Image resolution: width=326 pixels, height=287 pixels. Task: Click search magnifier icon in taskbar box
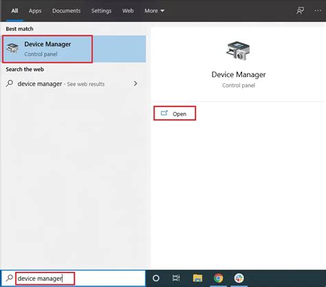[10, 278]
